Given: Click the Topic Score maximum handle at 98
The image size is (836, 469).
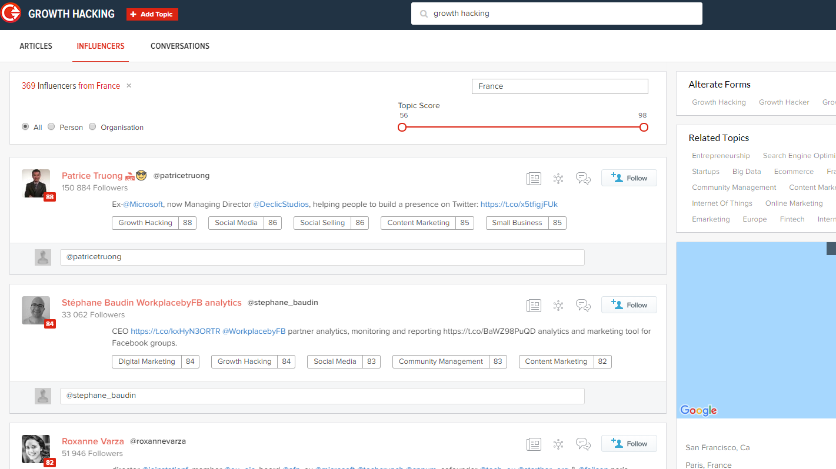Looking at the screenshot, I should 644,127.
